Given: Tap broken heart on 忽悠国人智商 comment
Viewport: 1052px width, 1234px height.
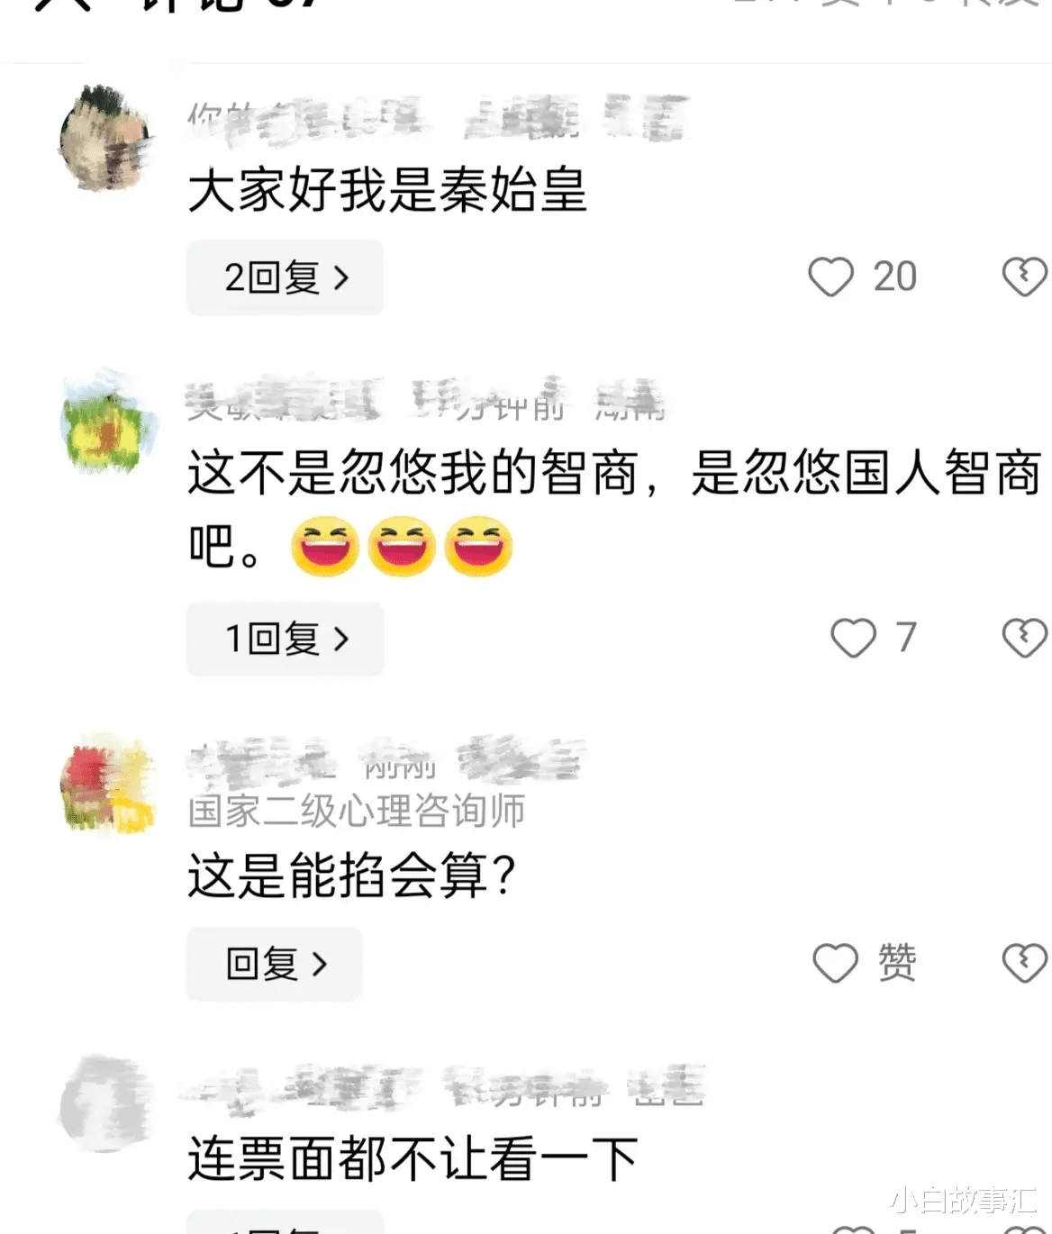Looking at the screenshot, I should point(1025,638).
